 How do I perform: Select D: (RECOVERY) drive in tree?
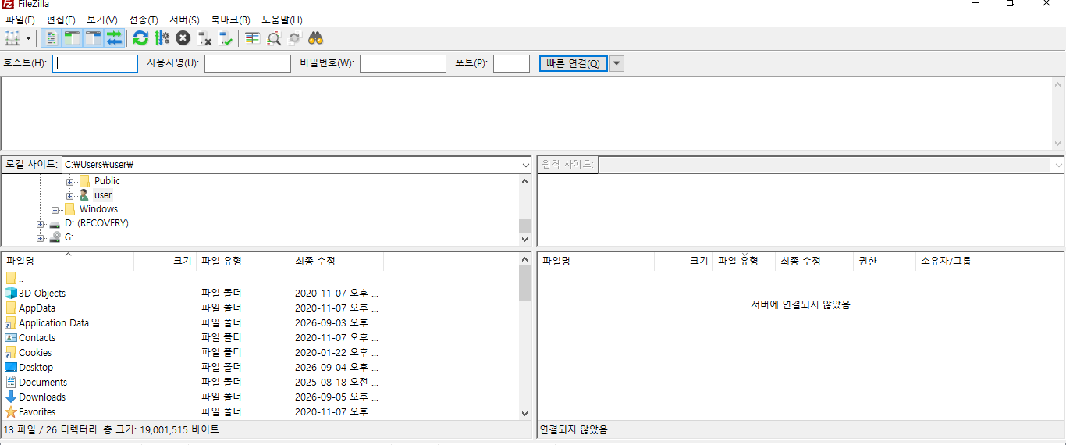point(96,223)
